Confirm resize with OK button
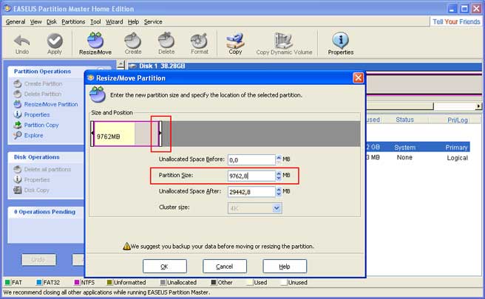This screenshot has width=485, height=299. click(x=165, y=267)
